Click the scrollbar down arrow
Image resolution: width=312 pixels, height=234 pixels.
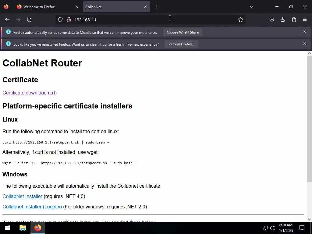(309, 219)
